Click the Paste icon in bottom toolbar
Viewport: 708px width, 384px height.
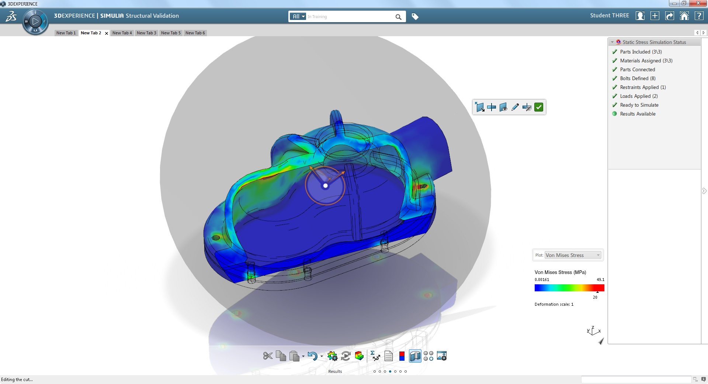[294, 356]
